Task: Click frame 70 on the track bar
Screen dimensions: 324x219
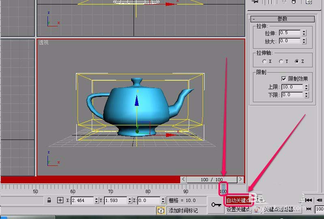Action: pos(110,191)
